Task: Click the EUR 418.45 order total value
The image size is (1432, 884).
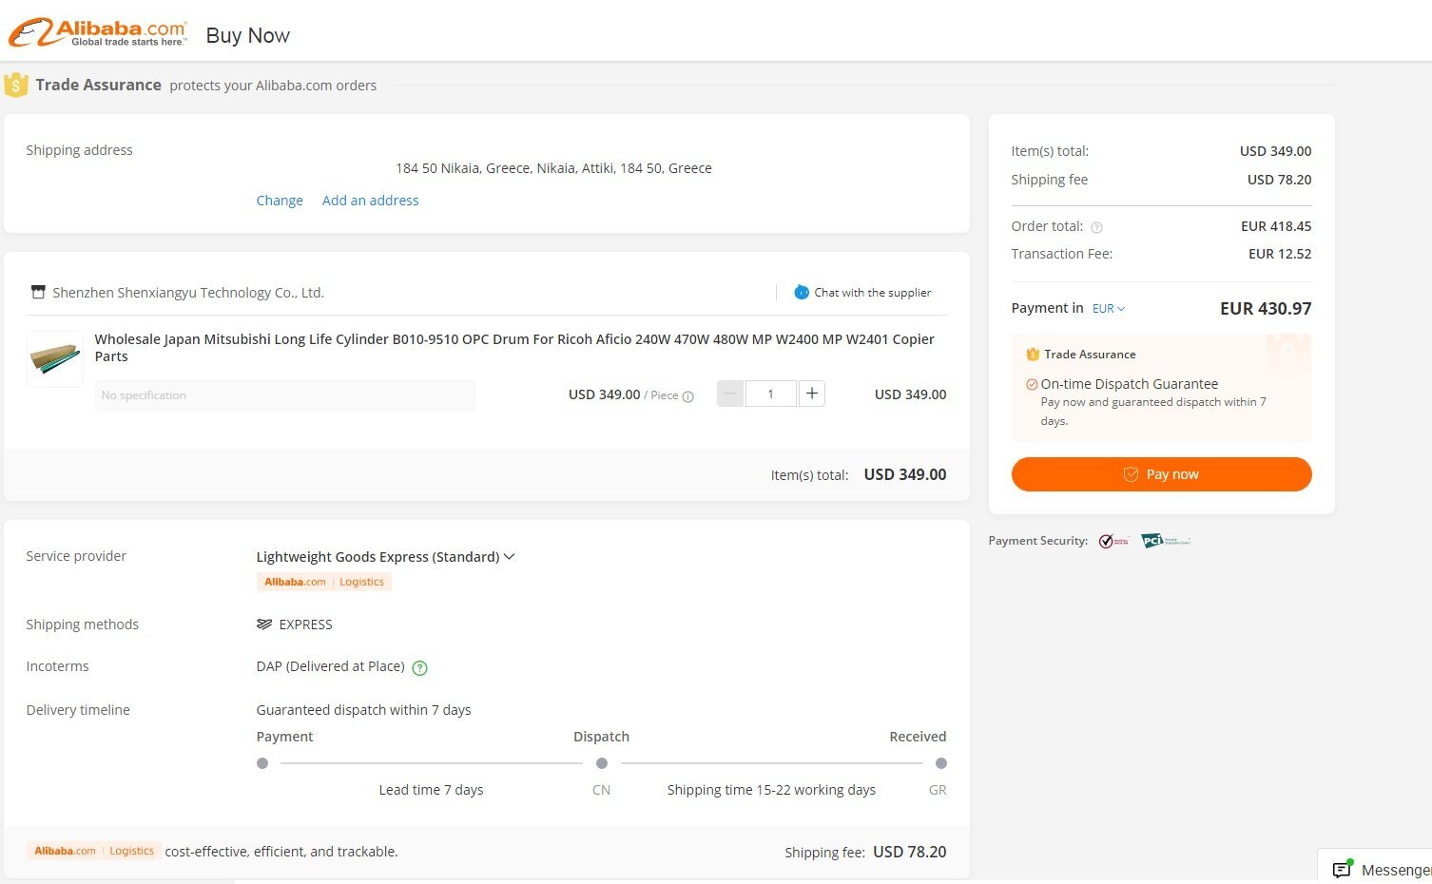Action: [x=1276, y=226]
